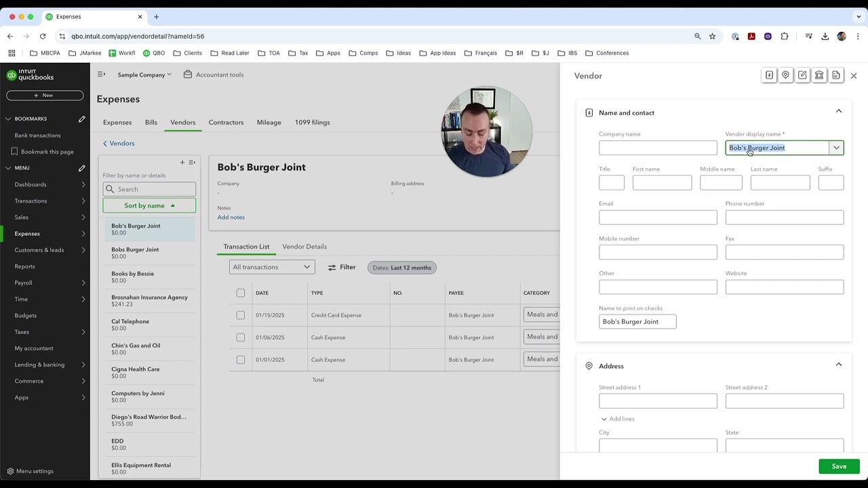The width and height of the screenshot is (868, 488).
Task: Open the Expenses tab
Action: [x=117, y=122]
